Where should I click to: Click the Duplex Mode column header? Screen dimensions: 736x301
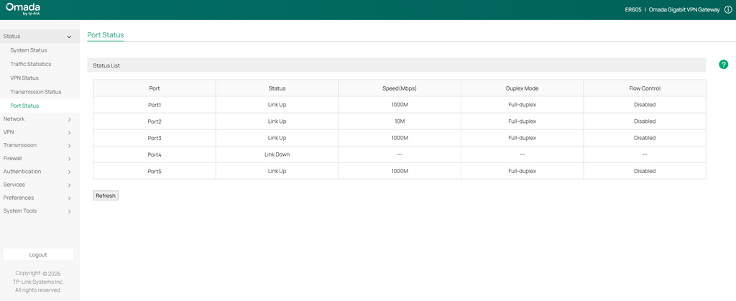(x=522, y=88)
